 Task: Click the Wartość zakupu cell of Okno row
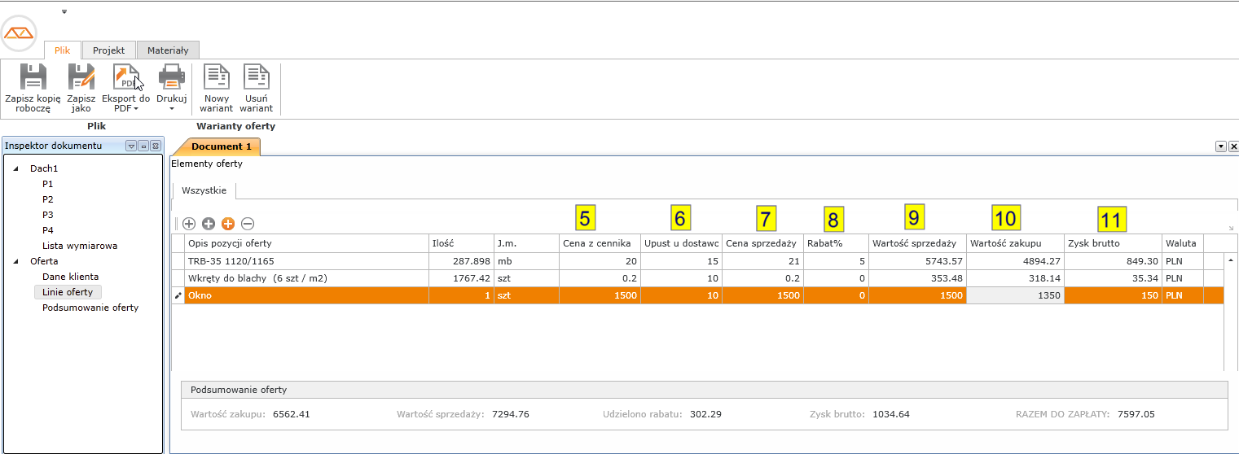click(1015, 295)
